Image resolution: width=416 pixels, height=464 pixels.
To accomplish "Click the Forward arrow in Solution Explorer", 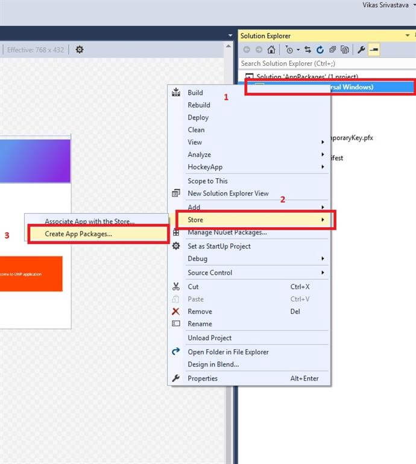I will tap(259, 50).
